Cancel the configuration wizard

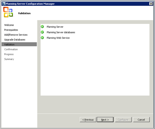[141, 120]
